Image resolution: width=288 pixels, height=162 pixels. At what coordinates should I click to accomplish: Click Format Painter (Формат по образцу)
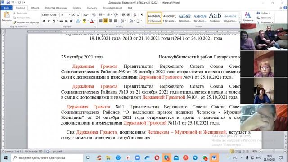[x=26, y=22]
